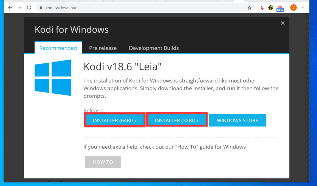
Task: Select the Recommended tab
Action: coord(58,48)
